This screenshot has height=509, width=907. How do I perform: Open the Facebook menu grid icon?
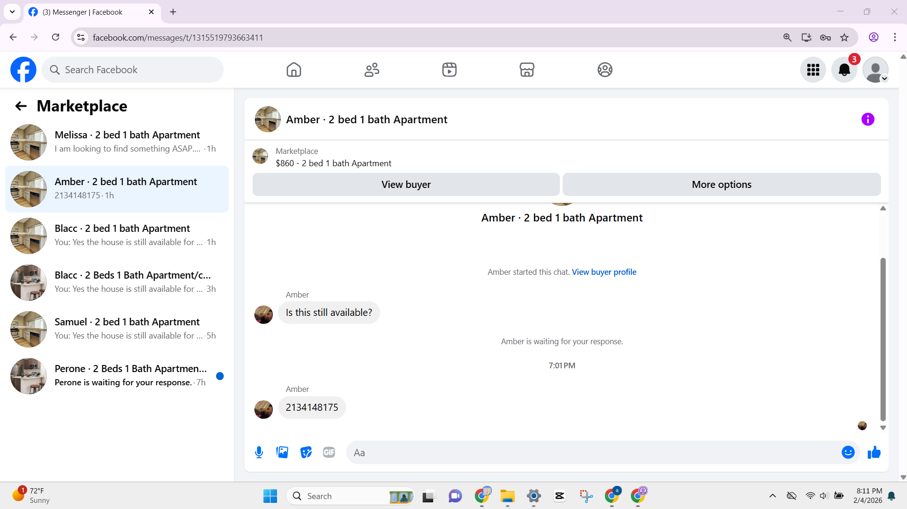click(x=813, y=70)
